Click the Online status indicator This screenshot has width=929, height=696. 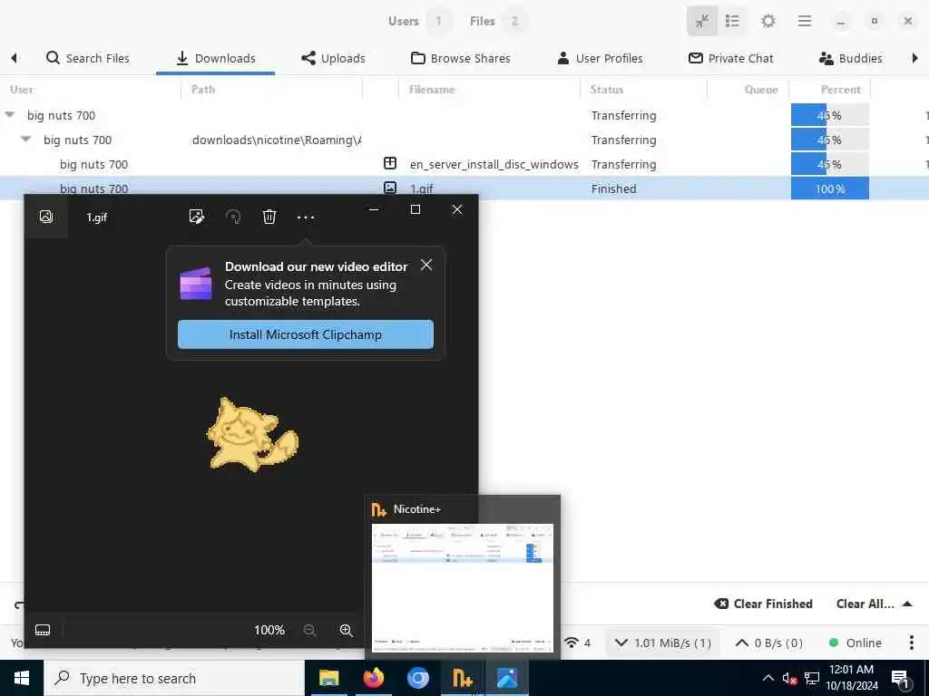pyautogui.click(x=855, y=643)
